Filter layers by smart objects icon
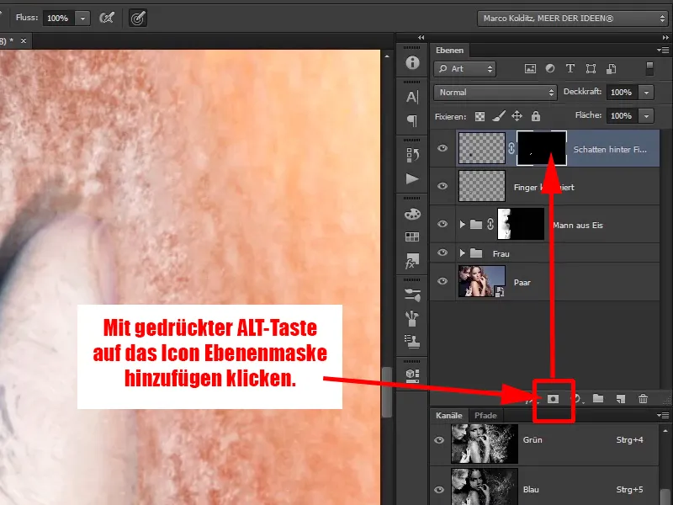The height and width of the screenshot is (505, 673). click(x=612, y=69)
